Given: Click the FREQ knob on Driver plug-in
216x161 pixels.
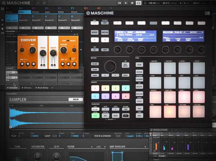Looking at the screenshot, I should click(43, 53).
